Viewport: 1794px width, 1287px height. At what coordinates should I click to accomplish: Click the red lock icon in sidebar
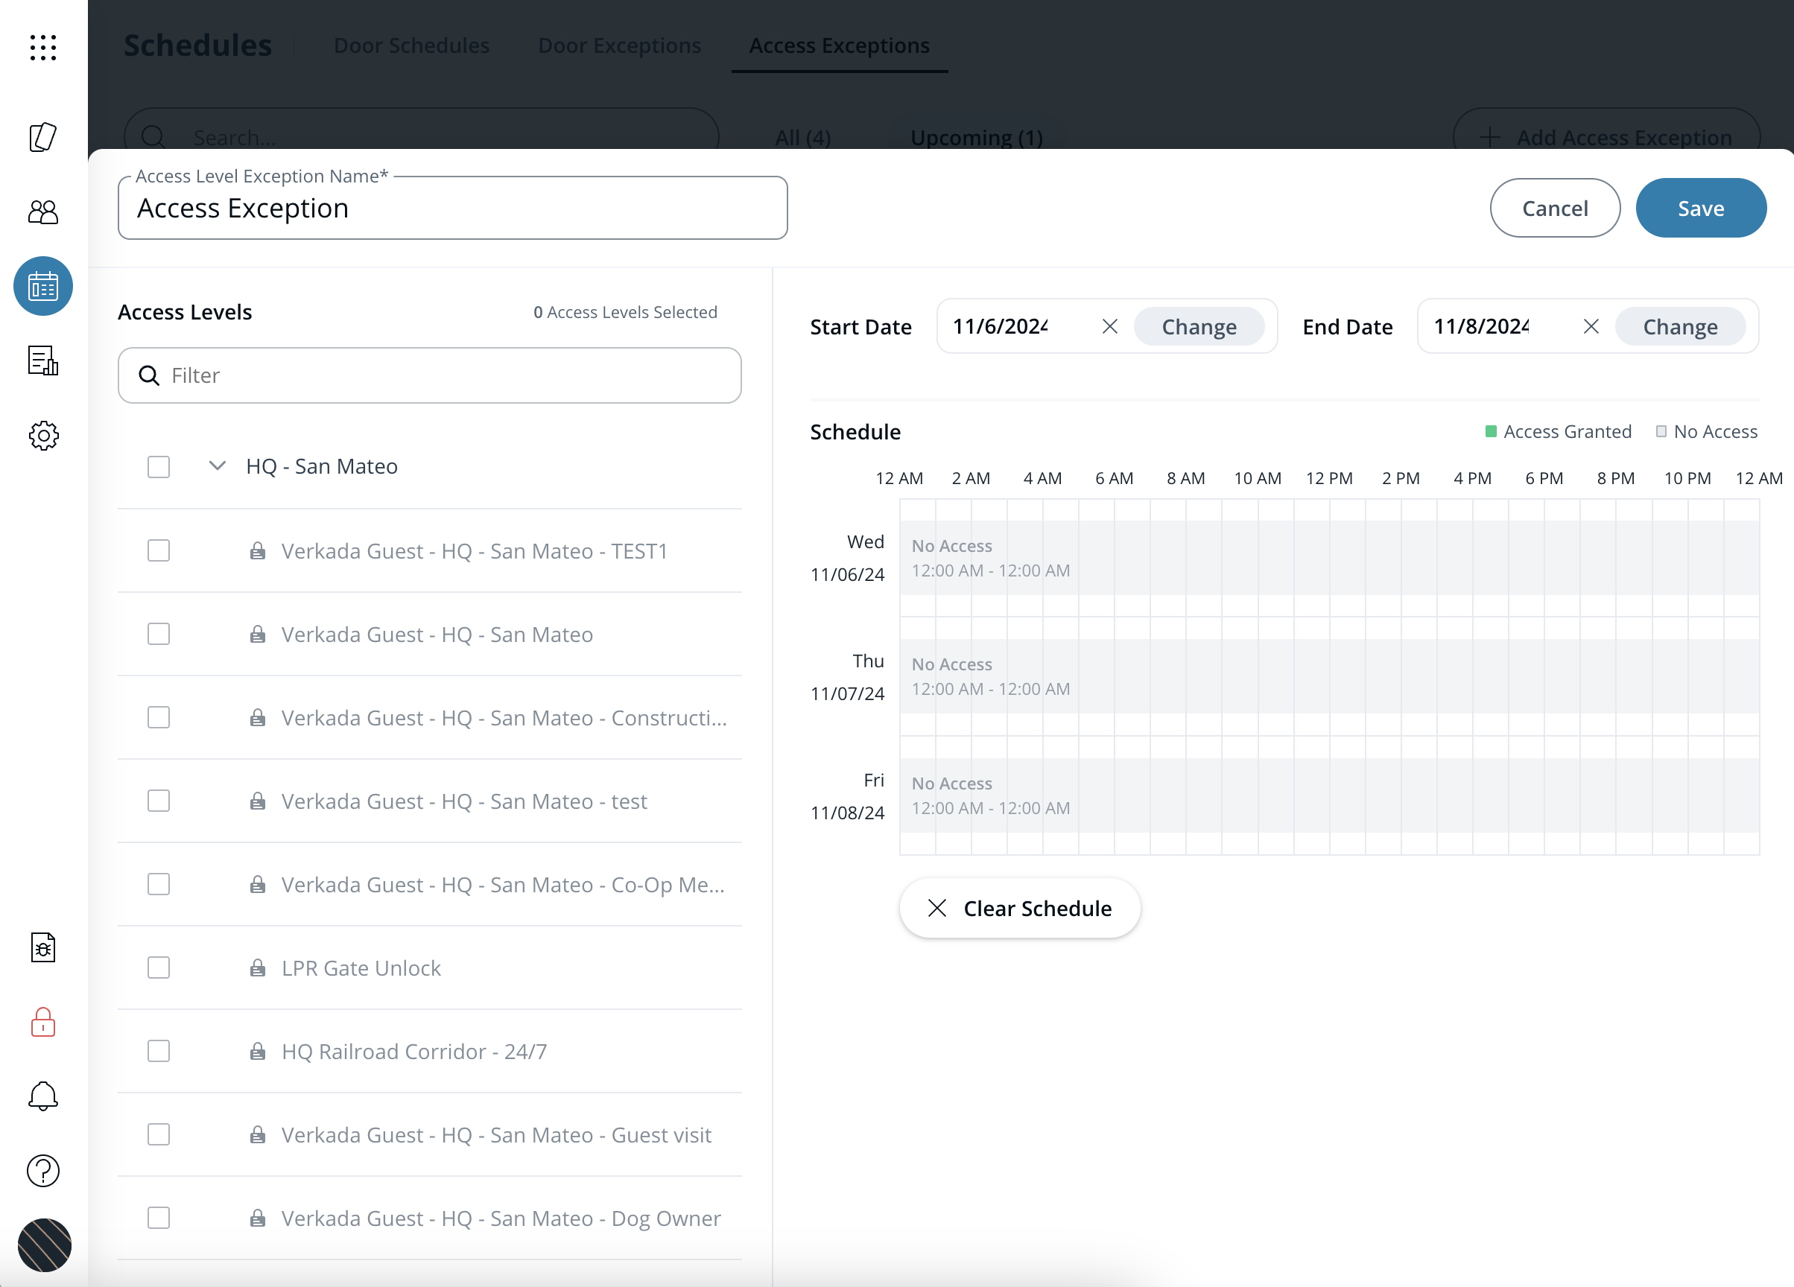(x=42, y=1021)
